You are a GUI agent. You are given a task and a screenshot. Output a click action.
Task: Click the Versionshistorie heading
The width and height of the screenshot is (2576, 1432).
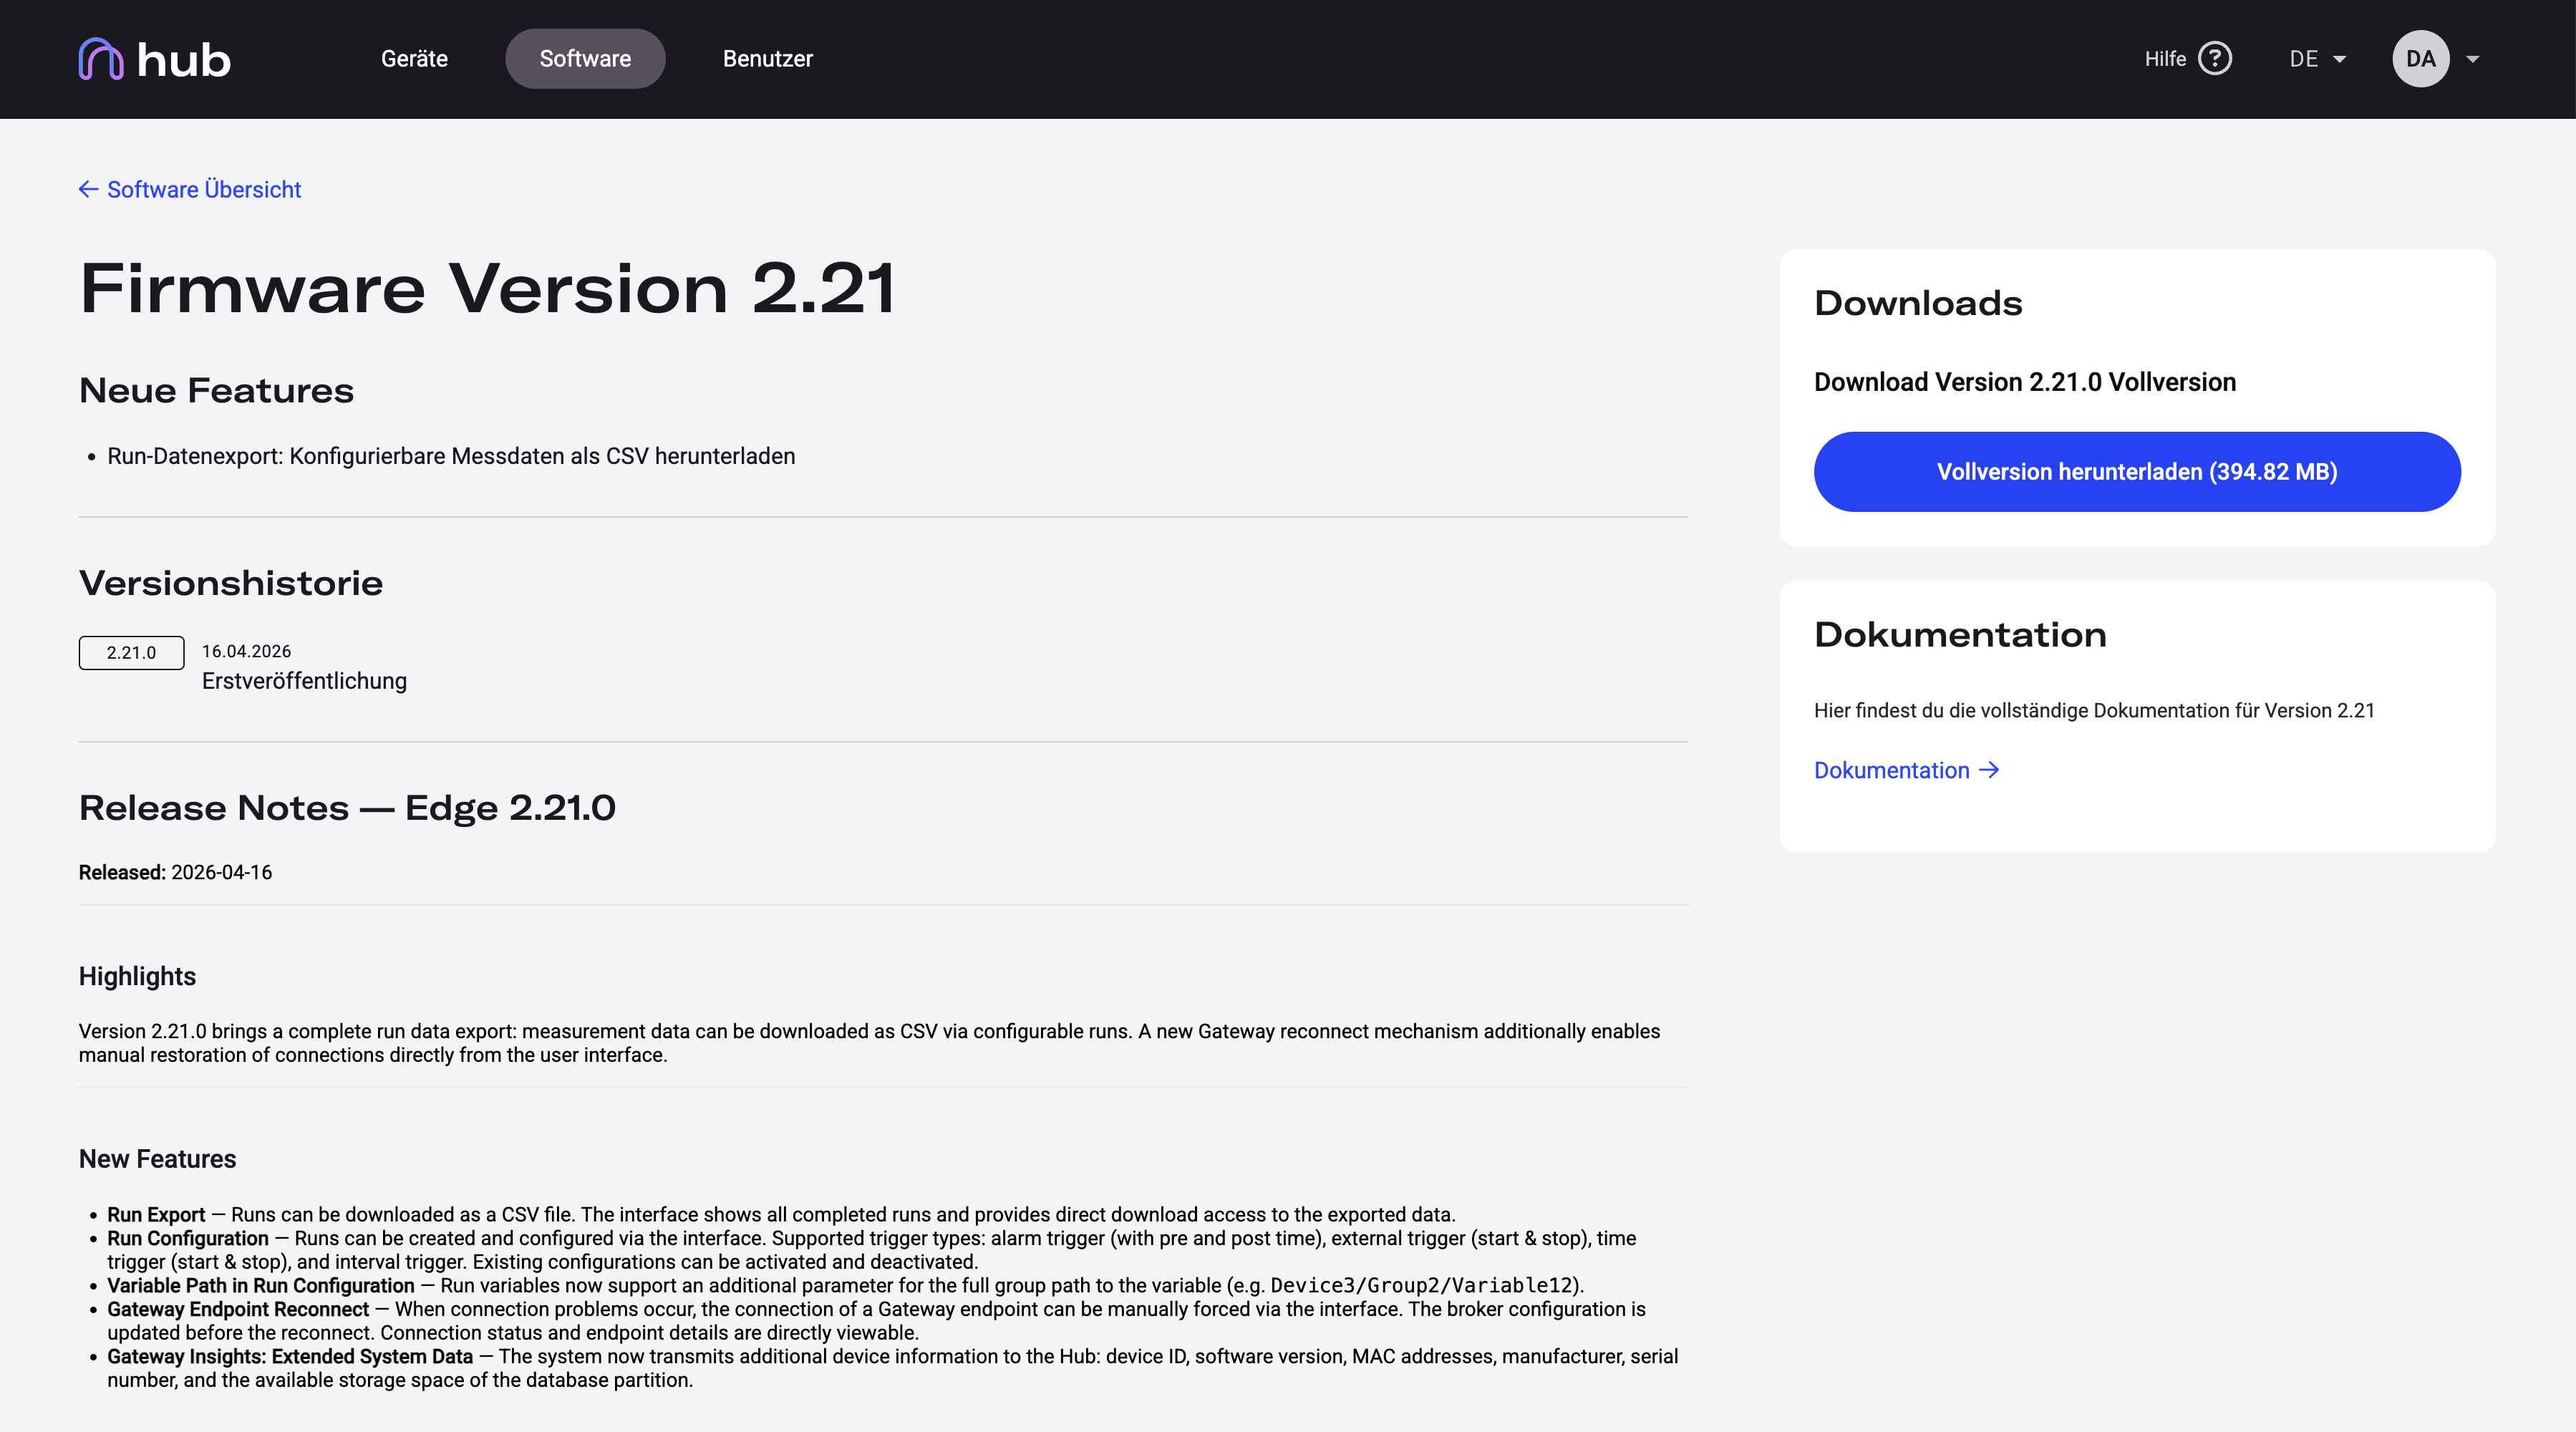pyautogui.click(x=231, y=583)
